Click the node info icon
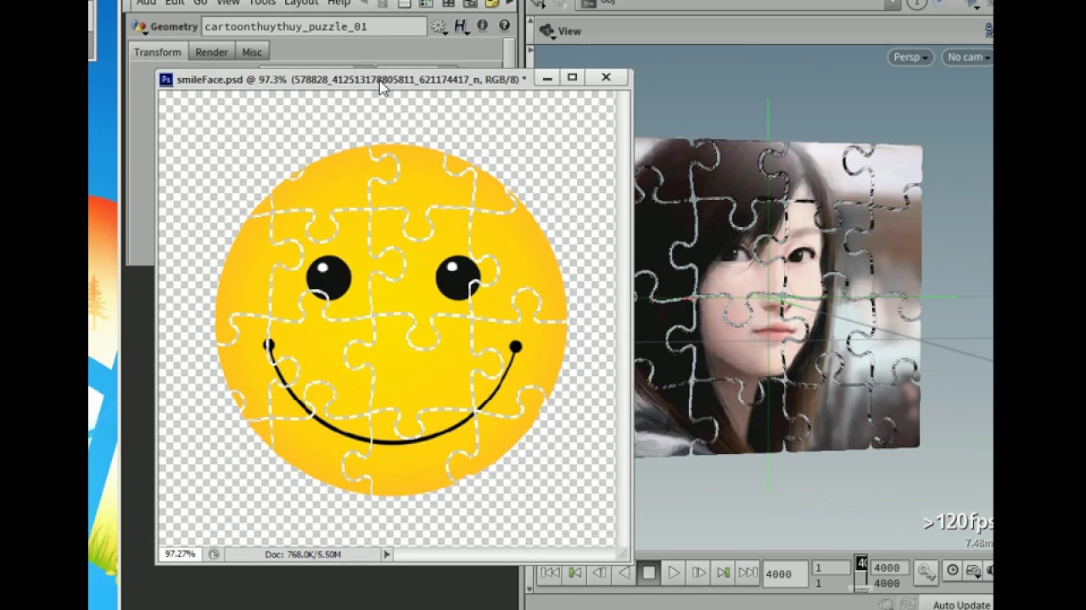Viewport: 1086px width, 610px height. click(x=483, y=26)
